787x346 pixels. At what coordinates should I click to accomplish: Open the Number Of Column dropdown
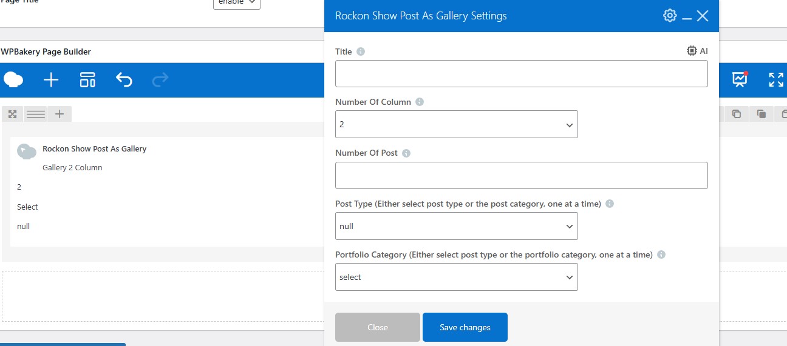(x=456, y=124)
